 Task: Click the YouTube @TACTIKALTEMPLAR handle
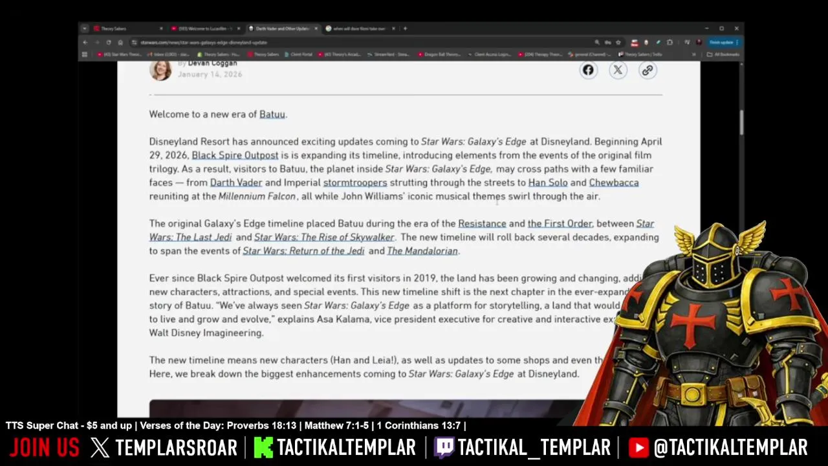point(718,447)
